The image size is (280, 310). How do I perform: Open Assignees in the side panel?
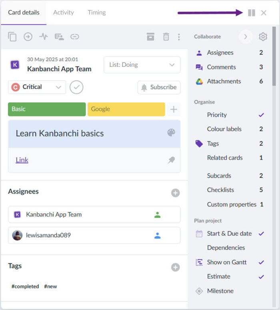point(230,52)
